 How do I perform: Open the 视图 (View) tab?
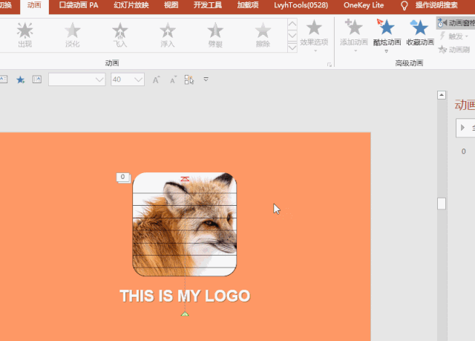pyautogui.click(x=171, y=5)
